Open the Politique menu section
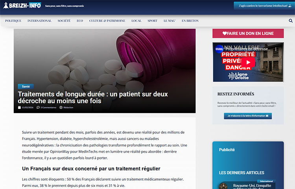The image size is (295, 189). point(13,21)
